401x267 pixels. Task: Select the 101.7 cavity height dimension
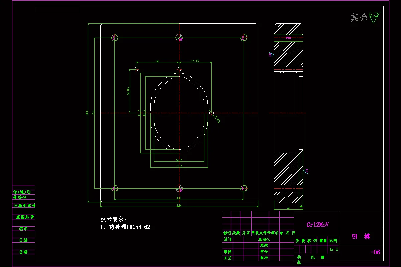(x=144, y=113)
